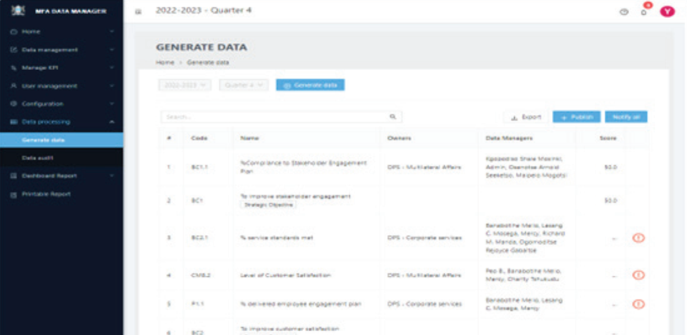Open the user avatar Y menu

coord(667,11)
